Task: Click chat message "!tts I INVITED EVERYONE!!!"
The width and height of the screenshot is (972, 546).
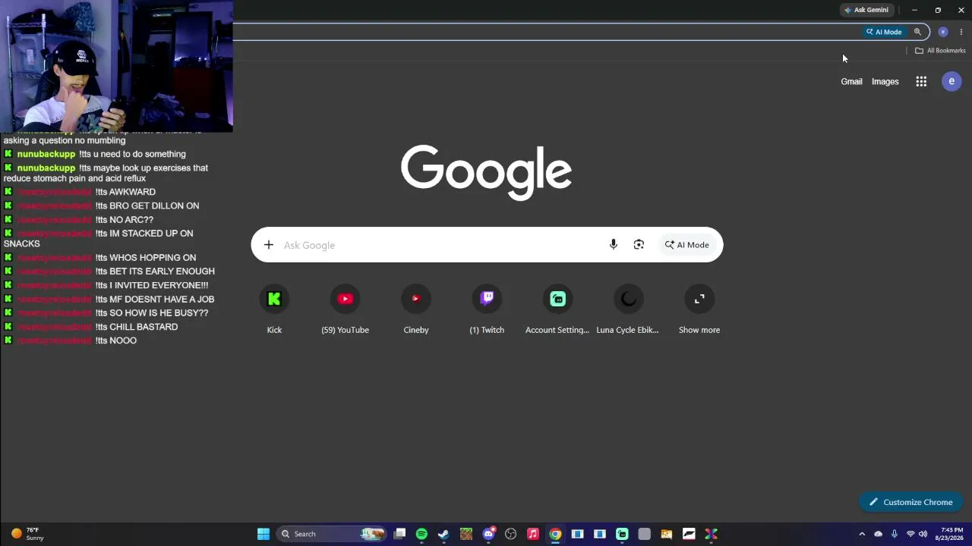Action: click(x=152, y=285)
